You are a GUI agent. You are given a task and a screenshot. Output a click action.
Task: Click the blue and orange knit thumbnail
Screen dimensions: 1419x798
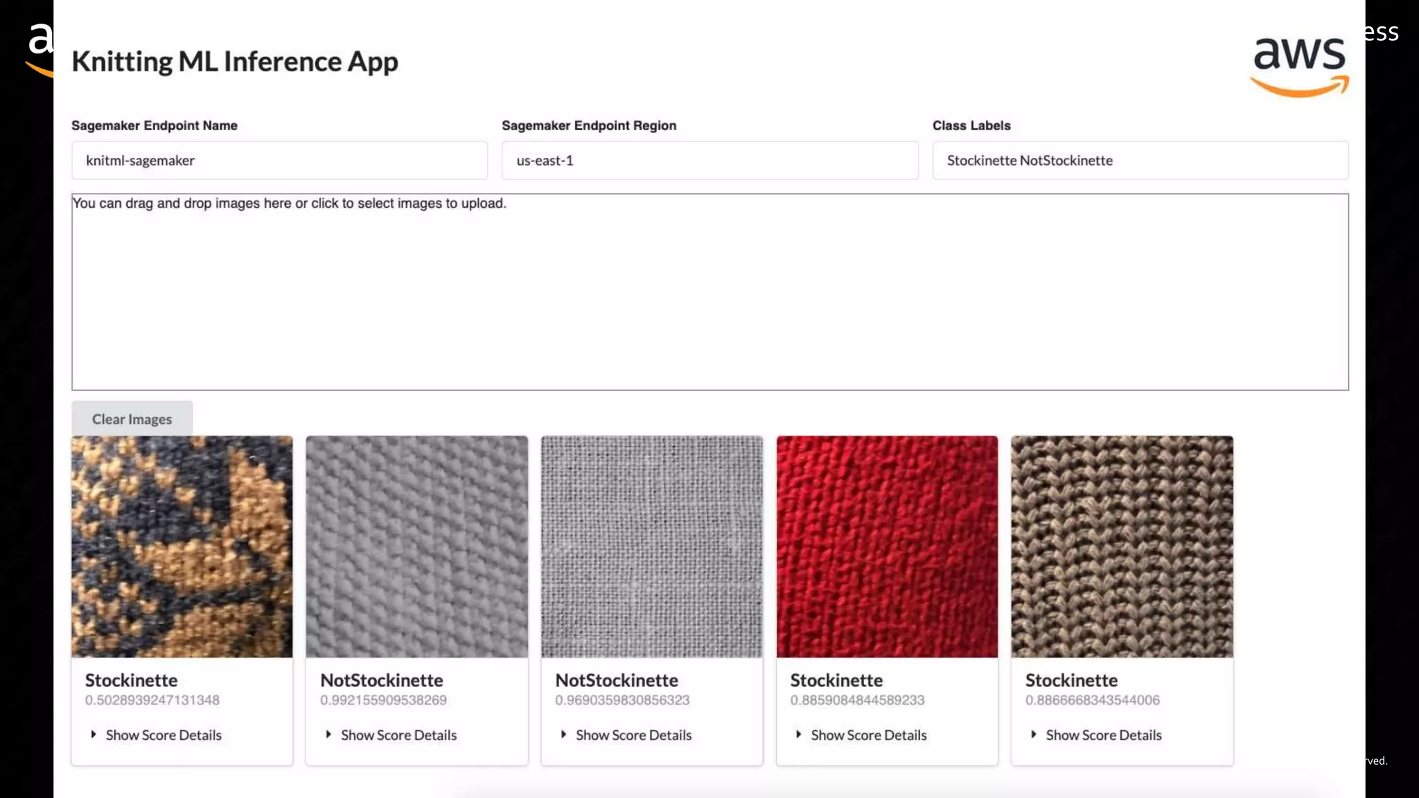(x=182, y=547)
